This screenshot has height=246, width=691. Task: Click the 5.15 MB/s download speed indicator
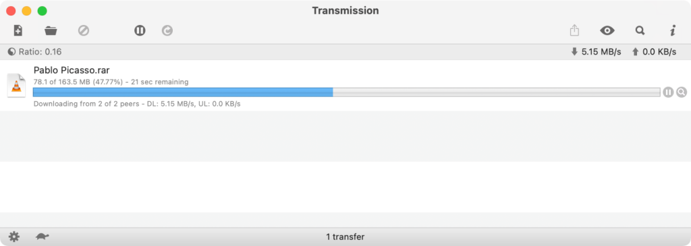pyautogui.click(x=596, y=52)
